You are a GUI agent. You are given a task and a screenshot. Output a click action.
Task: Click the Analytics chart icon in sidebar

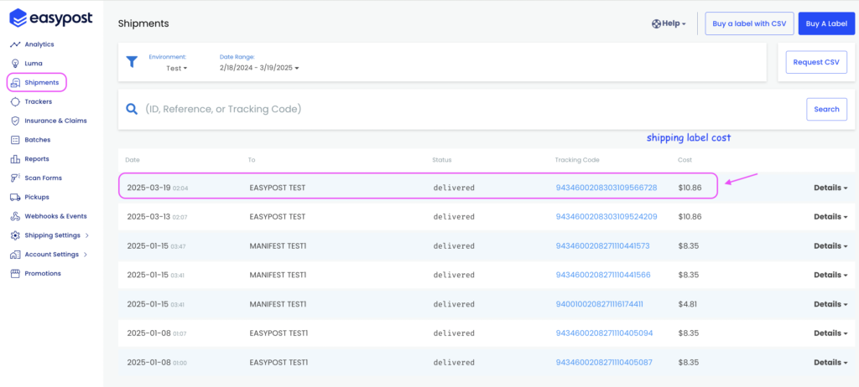(x=15, y=44)
